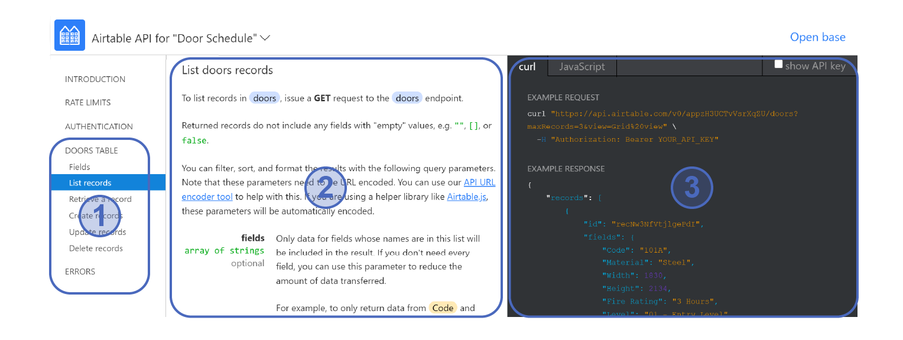Select Doors Table in sidebar
Image resolution: width=903 pixels, height=340 pixels.
coord(91,151)
